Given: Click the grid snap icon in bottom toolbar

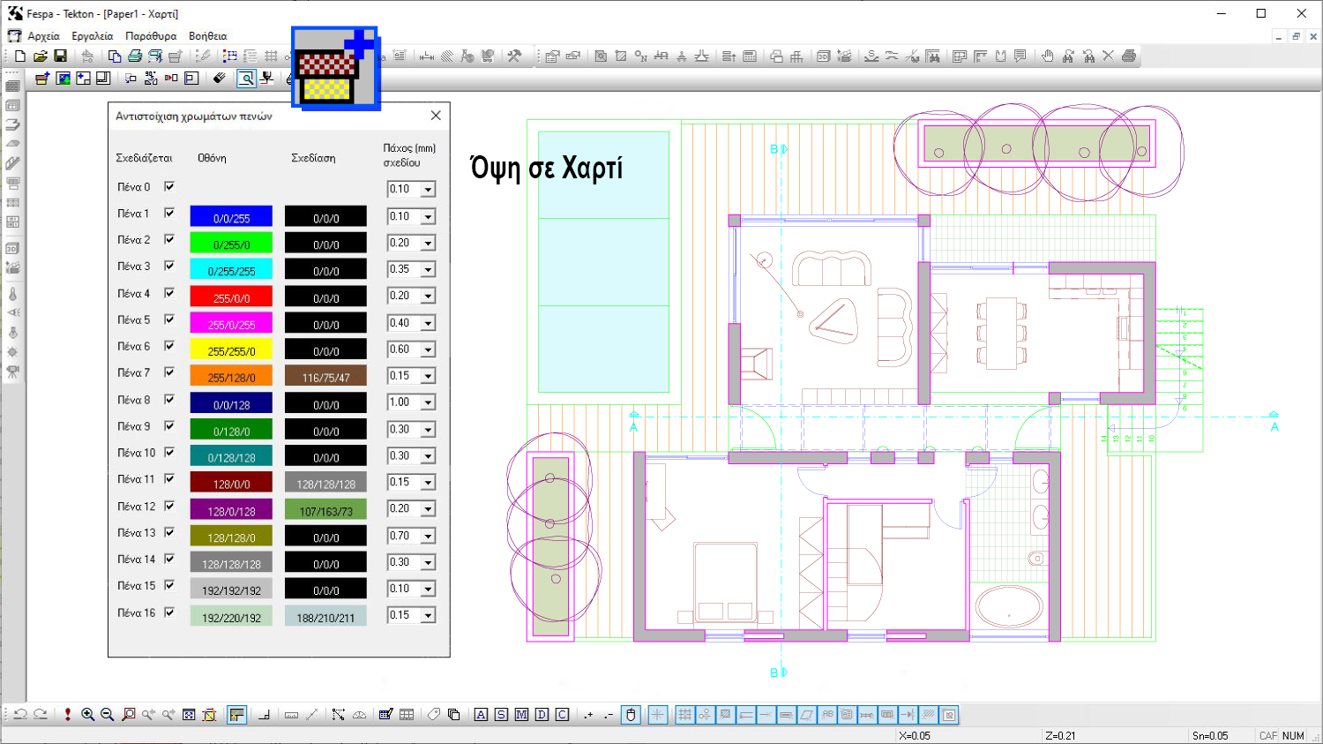Looking at the screenshot, I should (x=684, y=715).
